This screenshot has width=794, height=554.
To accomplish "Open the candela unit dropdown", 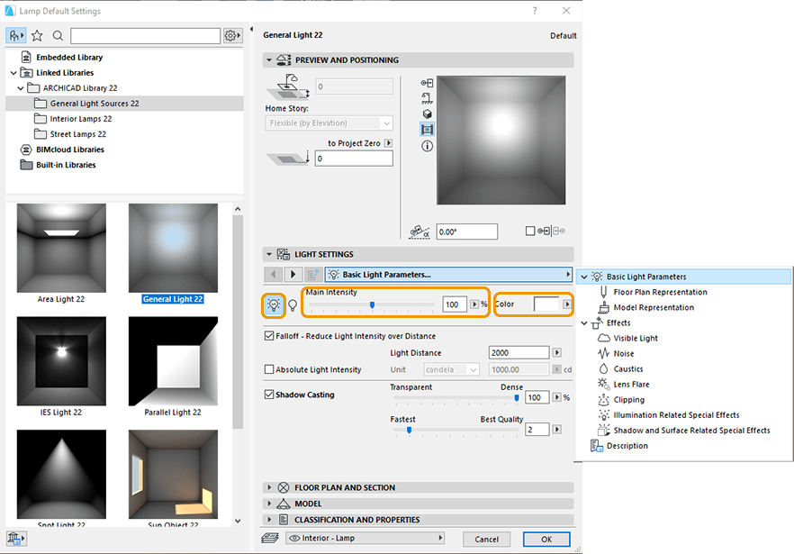I will [451, 369].
